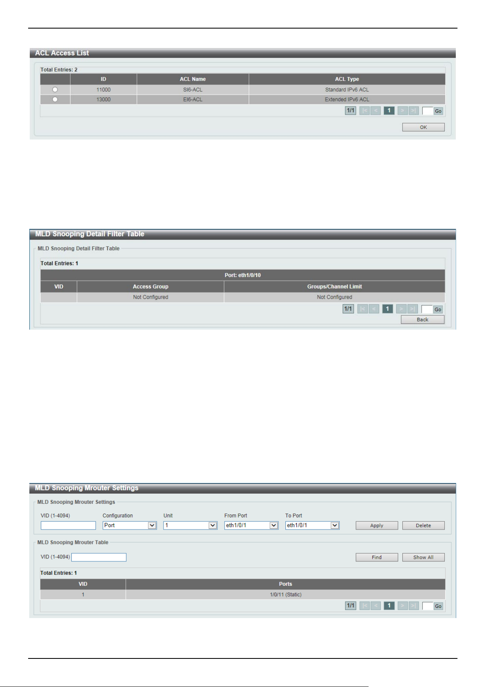Go to last page in Detail Filter Table

[x=412, y=309]
